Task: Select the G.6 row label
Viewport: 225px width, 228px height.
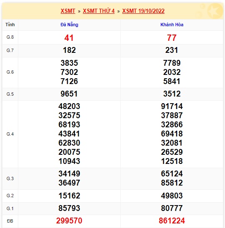Action: pyautogui.click(x=10, y=72)
